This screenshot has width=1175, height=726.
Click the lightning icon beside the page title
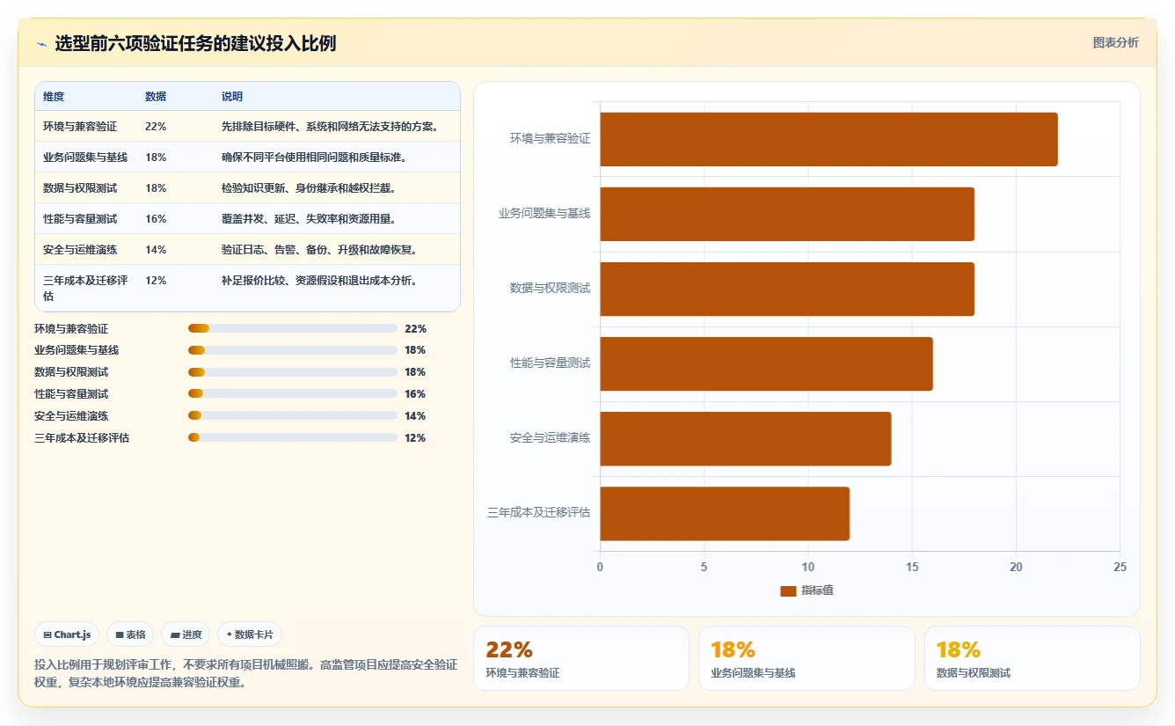click(x=41, y=44)
